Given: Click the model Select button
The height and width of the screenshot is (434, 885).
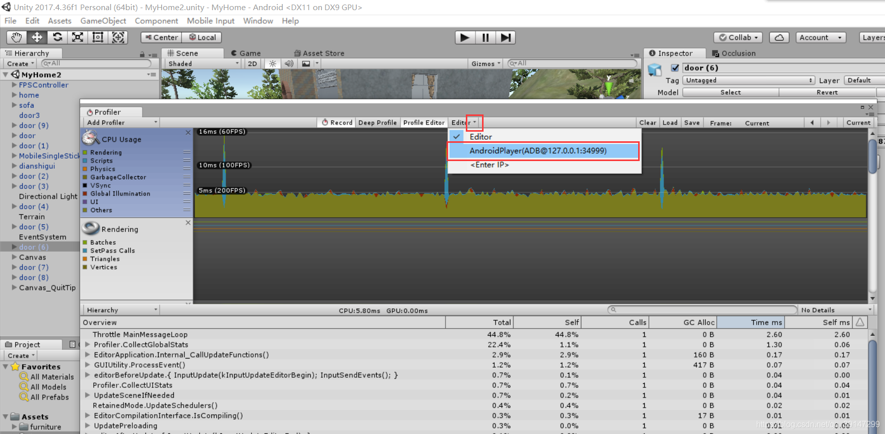Looking at the screenshot, I should click(x=730, y=92).
